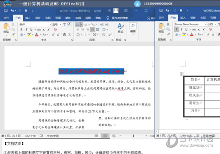This screenshot has height=154, width=220.
Task: Open Times New Roman font dropdown in WORD2
Action: pos(205,24)
